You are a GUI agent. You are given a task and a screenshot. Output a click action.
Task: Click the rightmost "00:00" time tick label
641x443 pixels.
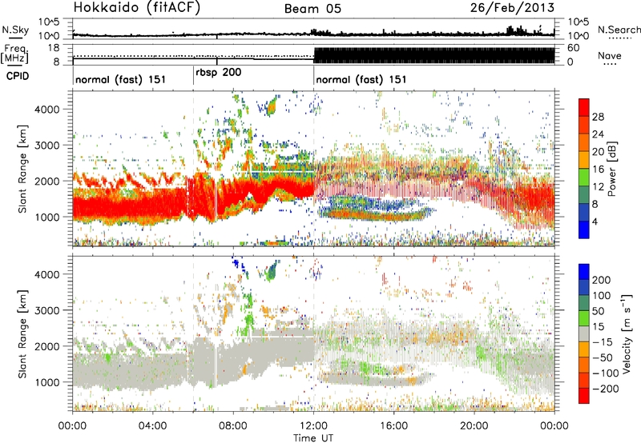554,426
